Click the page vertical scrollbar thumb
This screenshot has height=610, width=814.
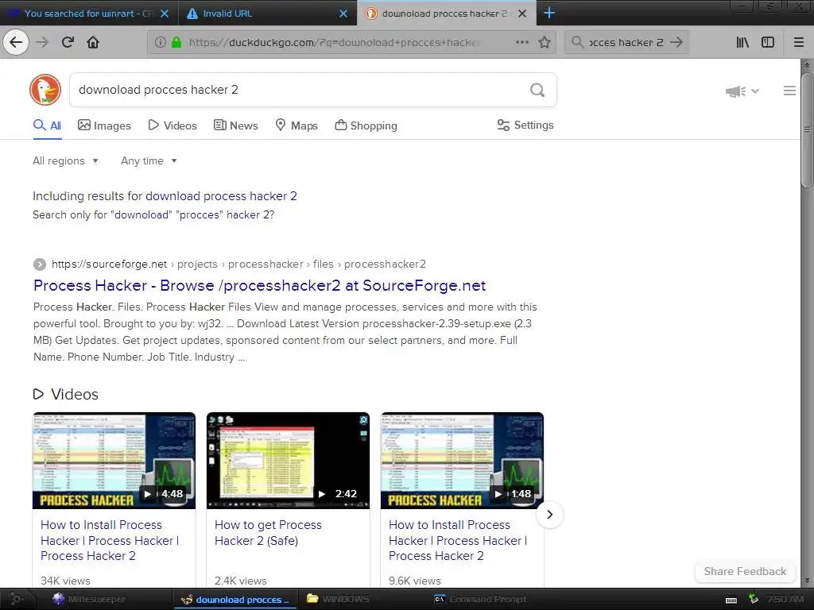tap(808, 129)
